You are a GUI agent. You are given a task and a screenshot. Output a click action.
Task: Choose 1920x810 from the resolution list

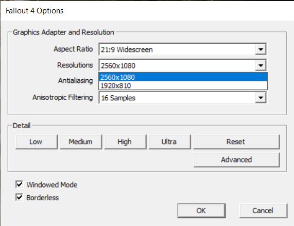(183, 85)
